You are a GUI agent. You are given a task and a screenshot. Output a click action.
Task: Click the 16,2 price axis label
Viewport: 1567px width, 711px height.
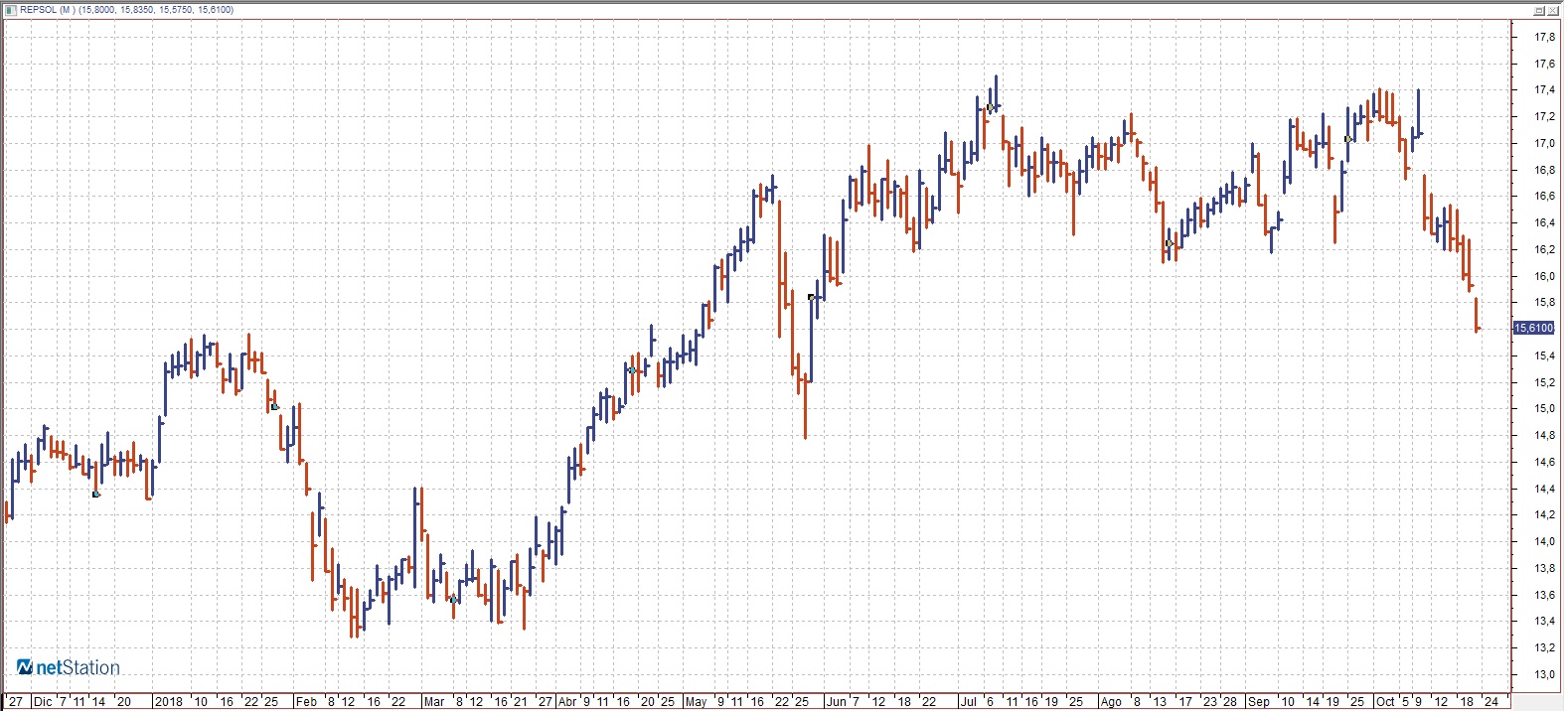point(1545,249)
